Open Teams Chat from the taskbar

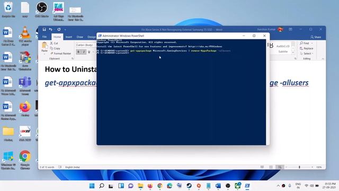point(131,186)
